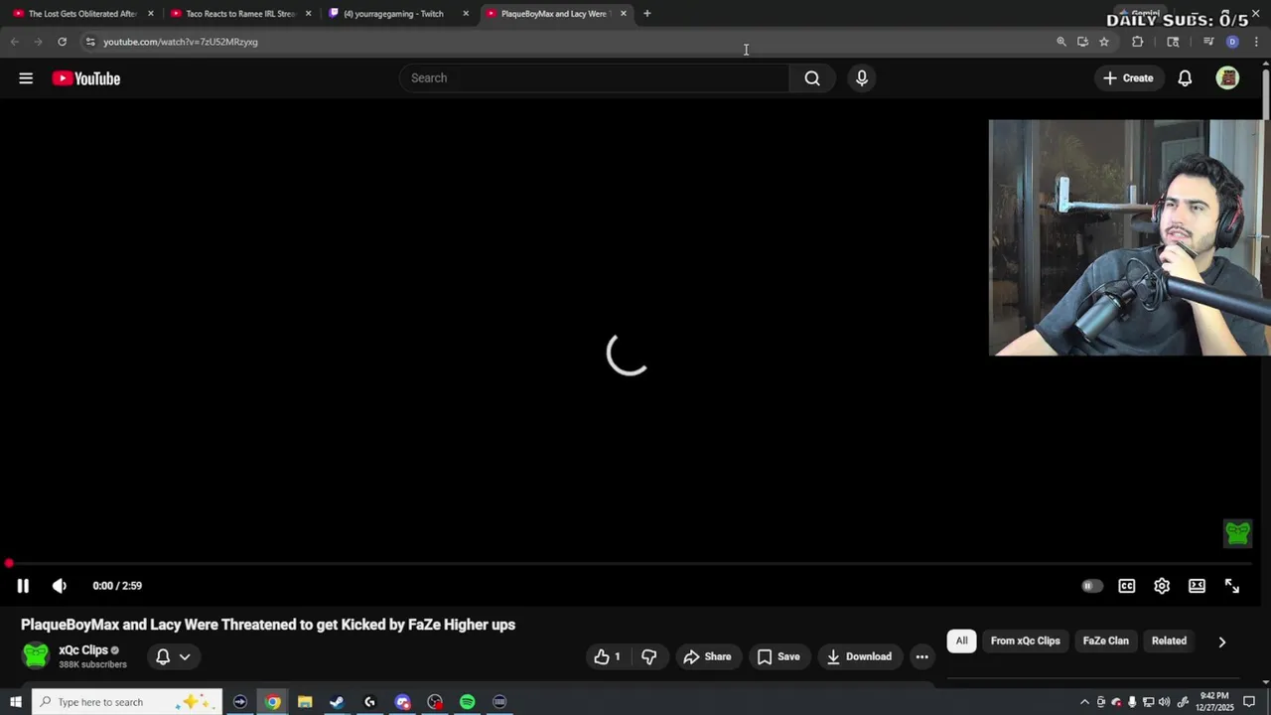Open Chrome profile D avatar

click(1232, 42)
